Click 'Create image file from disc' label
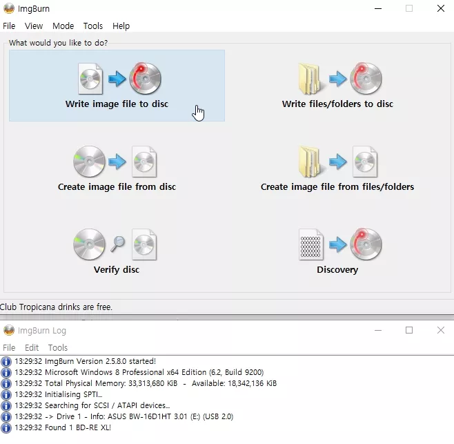The width and height of the screenshot is (454, 444). pos(117,187)
